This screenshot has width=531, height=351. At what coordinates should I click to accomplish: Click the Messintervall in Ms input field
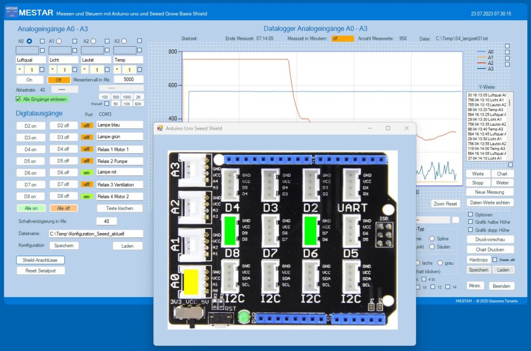(x=129, y=79)
